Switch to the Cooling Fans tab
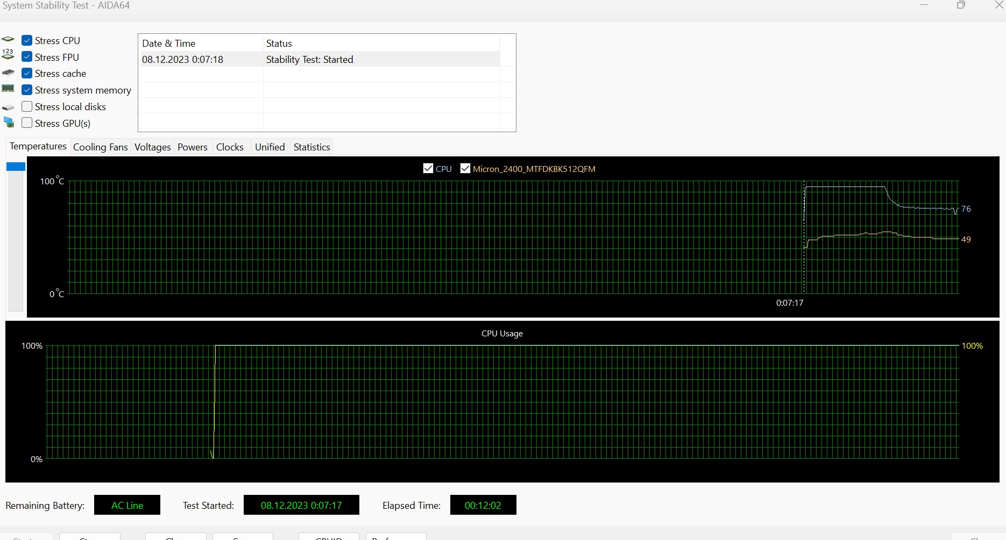 100,147
